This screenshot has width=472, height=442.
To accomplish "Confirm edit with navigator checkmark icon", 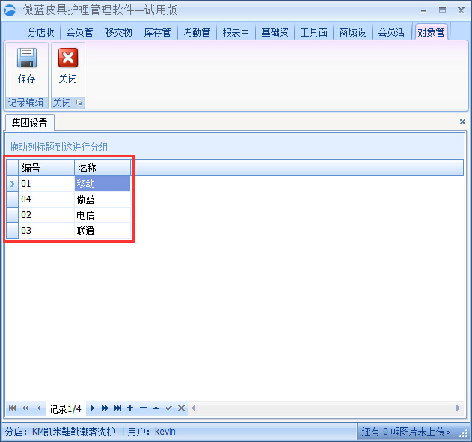I will 168,408.
